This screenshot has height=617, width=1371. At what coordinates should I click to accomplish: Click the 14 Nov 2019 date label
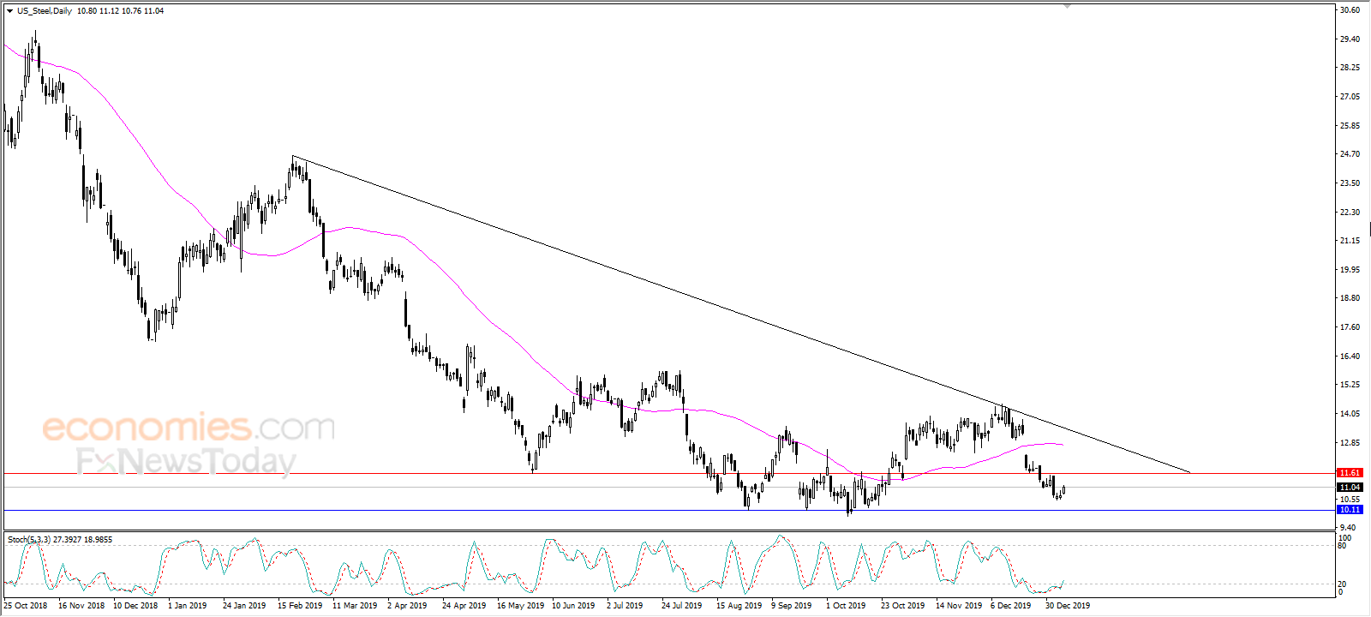(959, 606)
